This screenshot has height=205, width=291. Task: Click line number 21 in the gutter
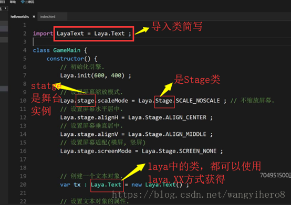click(x=23, y=193)
